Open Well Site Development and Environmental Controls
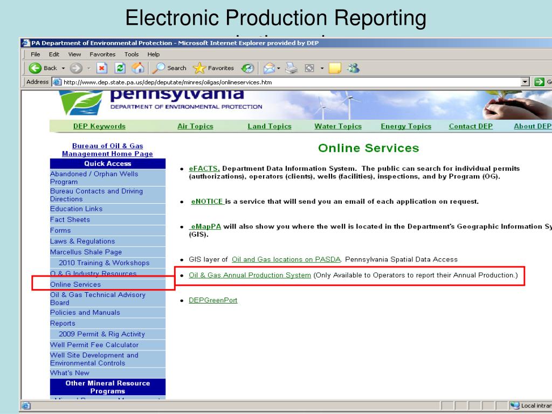 (x=94, y=359)
